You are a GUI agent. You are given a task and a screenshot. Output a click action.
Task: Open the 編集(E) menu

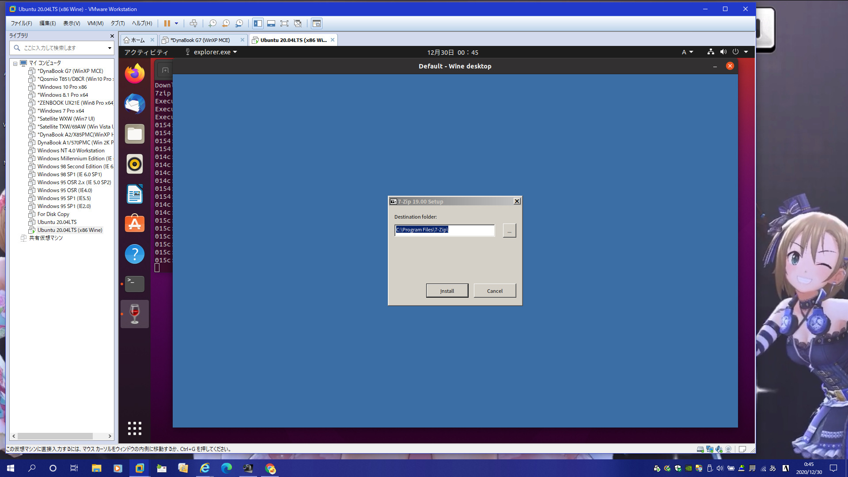tap(48, 23)
